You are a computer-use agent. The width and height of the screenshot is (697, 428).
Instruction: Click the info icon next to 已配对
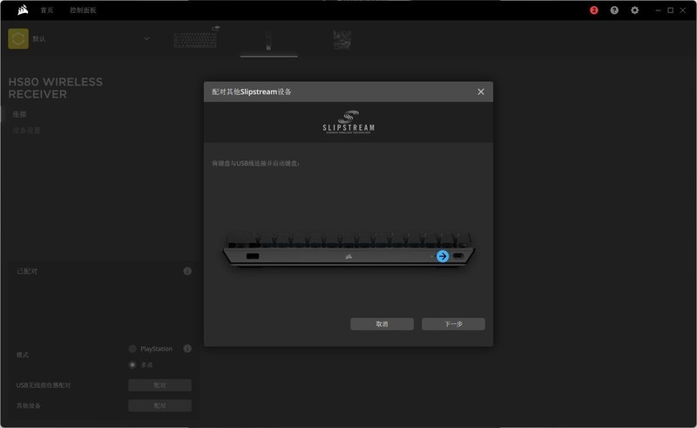click(x=187, y=271)
